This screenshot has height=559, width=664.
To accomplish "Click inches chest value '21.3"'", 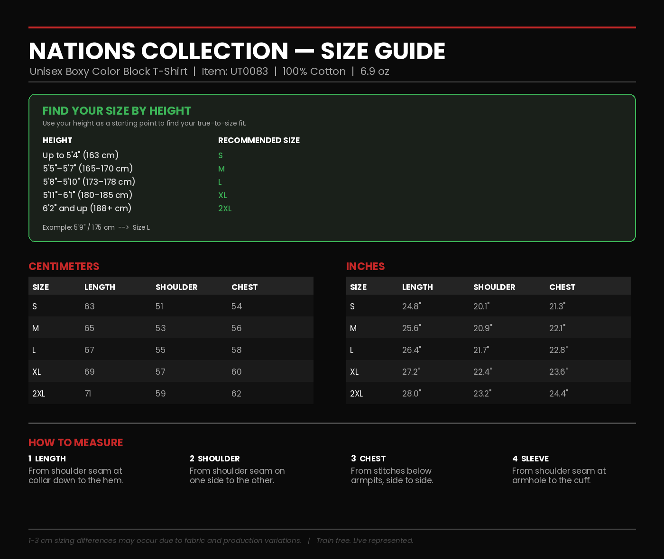I will (557, 307).
